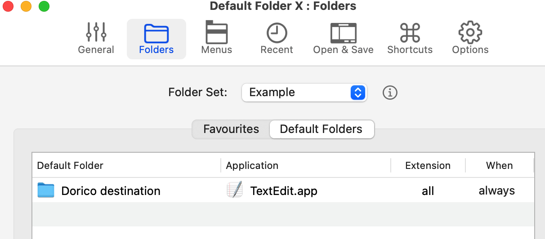Click the green zoom window button
This screenshot has width=545, height=239.
click(x=44, y=6)
